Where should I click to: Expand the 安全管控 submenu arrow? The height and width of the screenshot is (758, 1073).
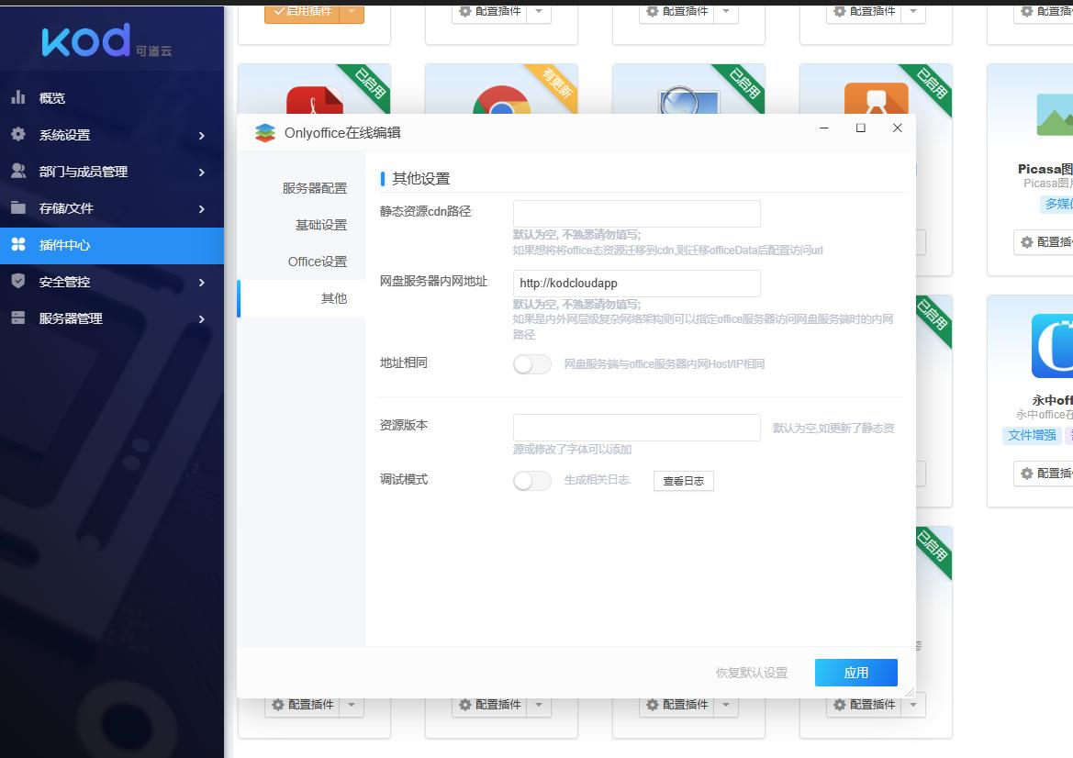[201, 282]
